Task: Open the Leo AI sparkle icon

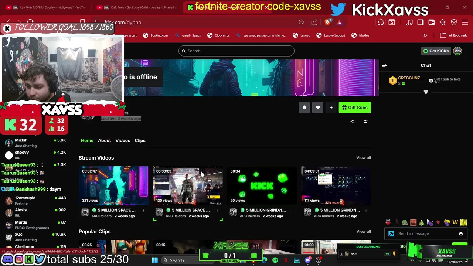Action: tap(443, 22)
